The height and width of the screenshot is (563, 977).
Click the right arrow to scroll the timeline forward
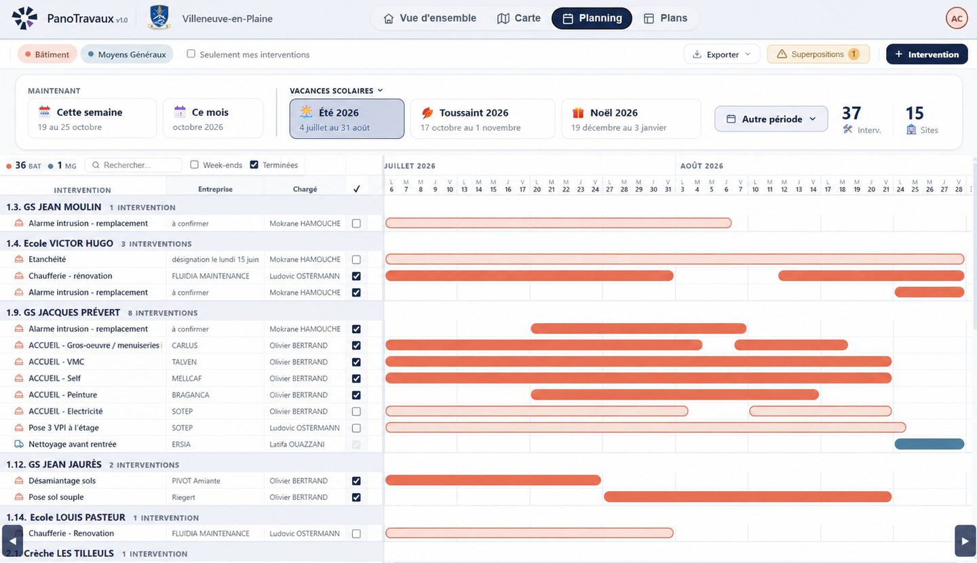pos(965,541)
